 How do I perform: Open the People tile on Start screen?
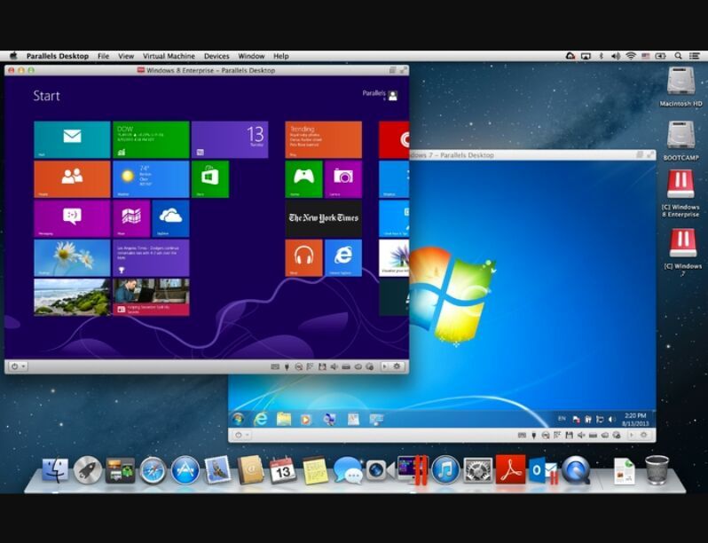tap(72, 179)
